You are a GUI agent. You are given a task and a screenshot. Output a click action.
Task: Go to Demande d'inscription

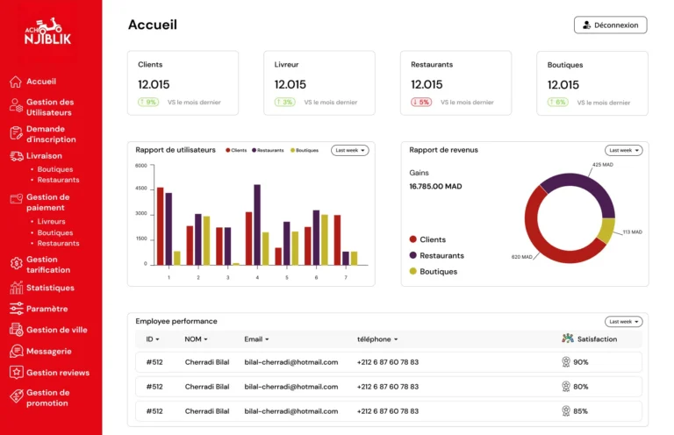tap(51, 134)
